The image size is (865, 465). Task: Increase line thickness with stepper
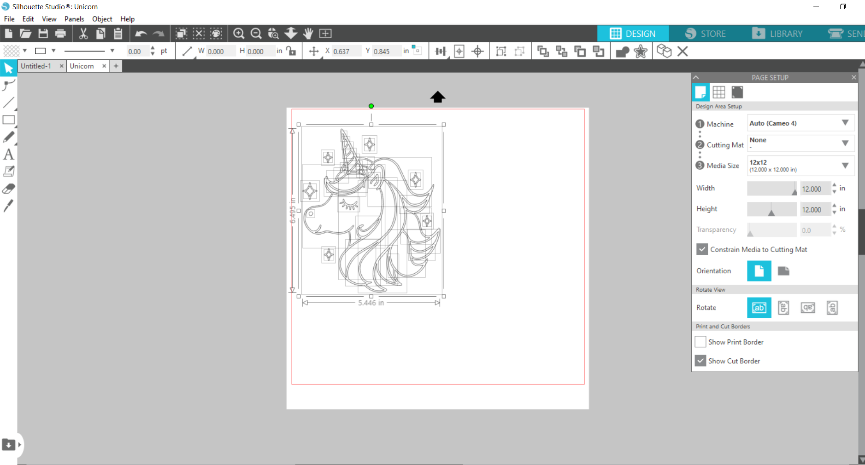[153, 48]
